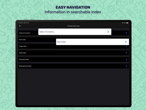
Task: Tap the back arrow in the header
Action: (20, 26)
